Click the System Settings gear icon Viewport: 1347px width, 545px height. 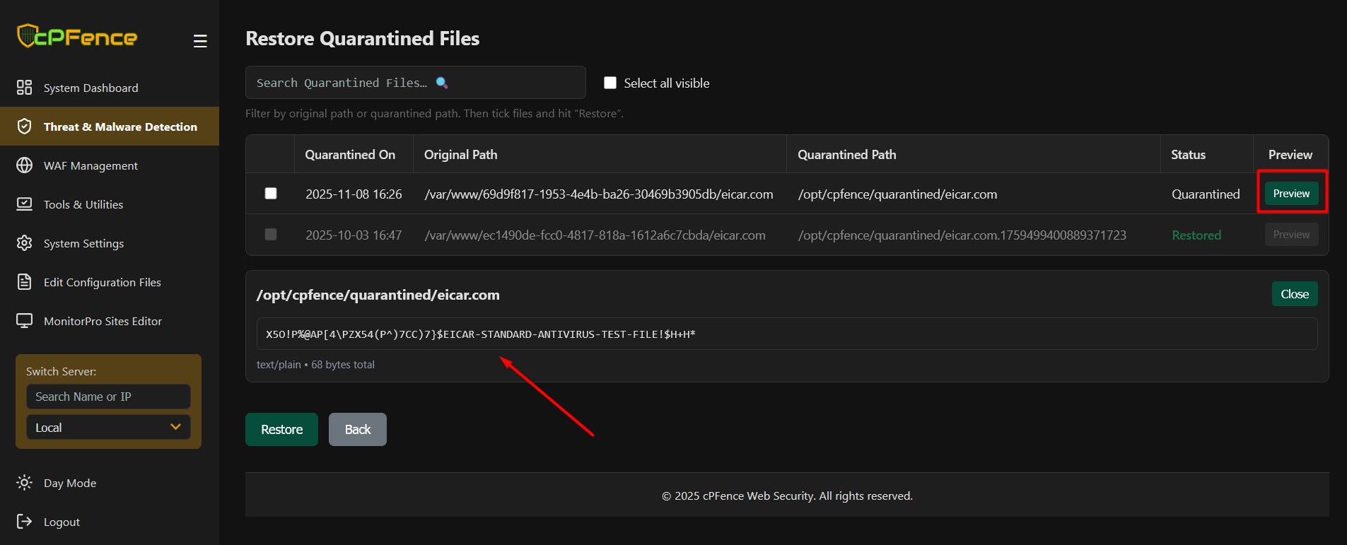pos(25,243)
